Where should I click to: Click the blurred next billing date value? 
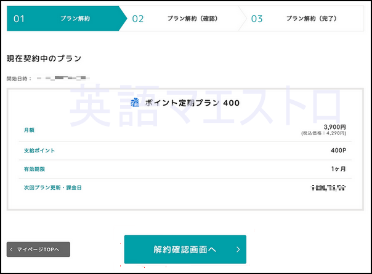coord(329,187)
